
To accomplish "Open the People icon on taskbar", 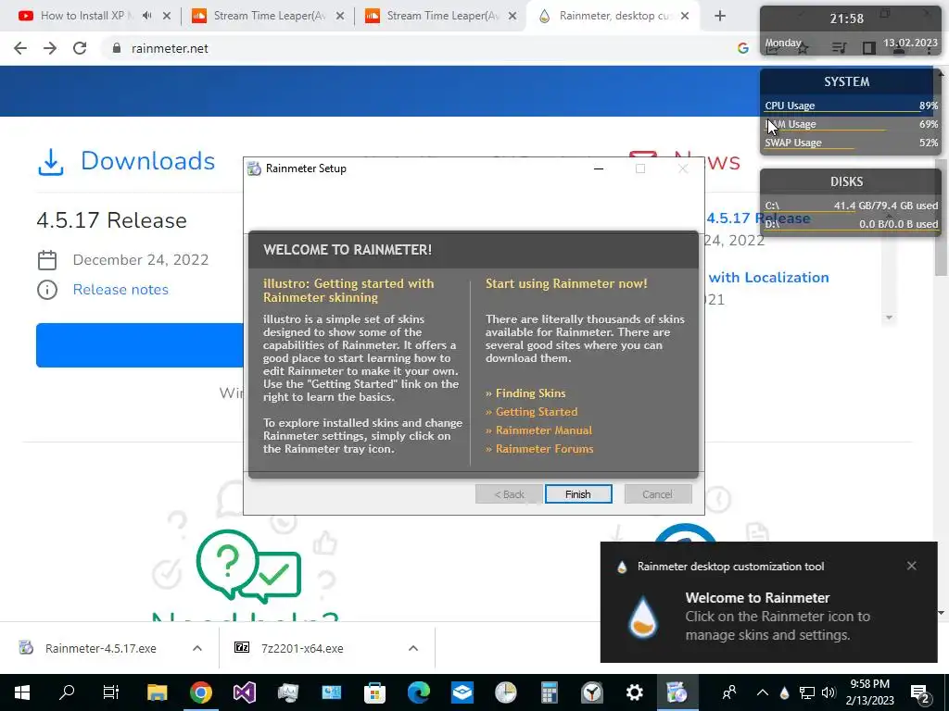I will pos(729,692).
